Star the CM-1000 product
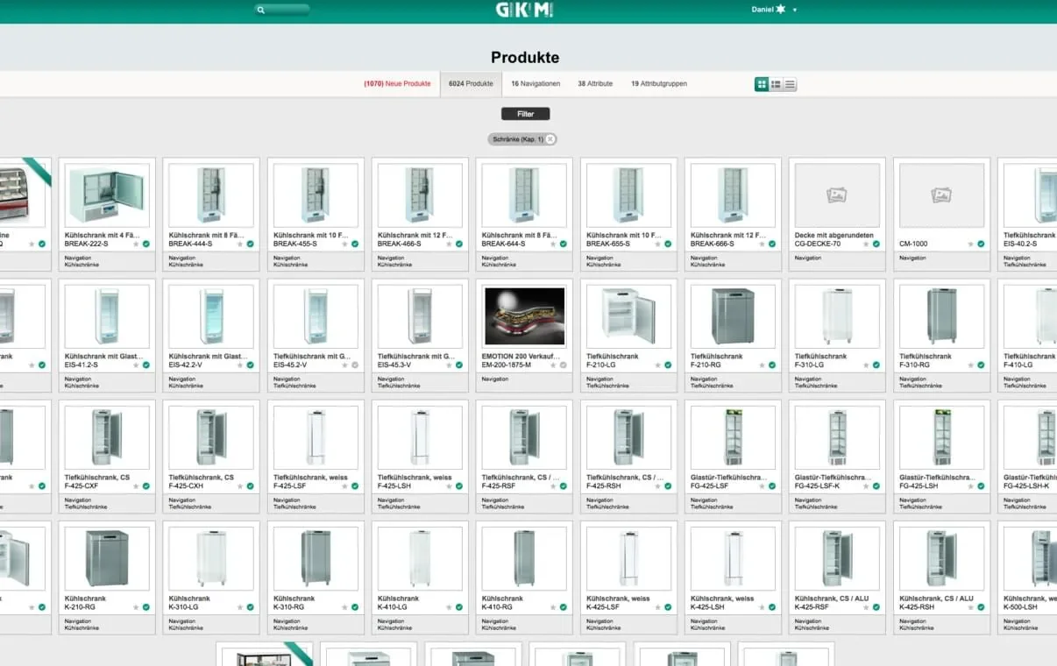The width and height of the screenshot is (1057, 666). (971, 244)
